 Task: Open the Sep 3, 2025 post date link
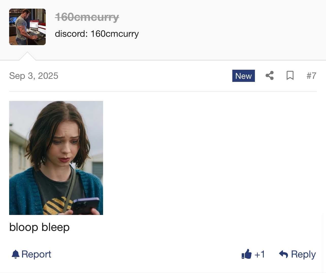(x=34, y=76)
